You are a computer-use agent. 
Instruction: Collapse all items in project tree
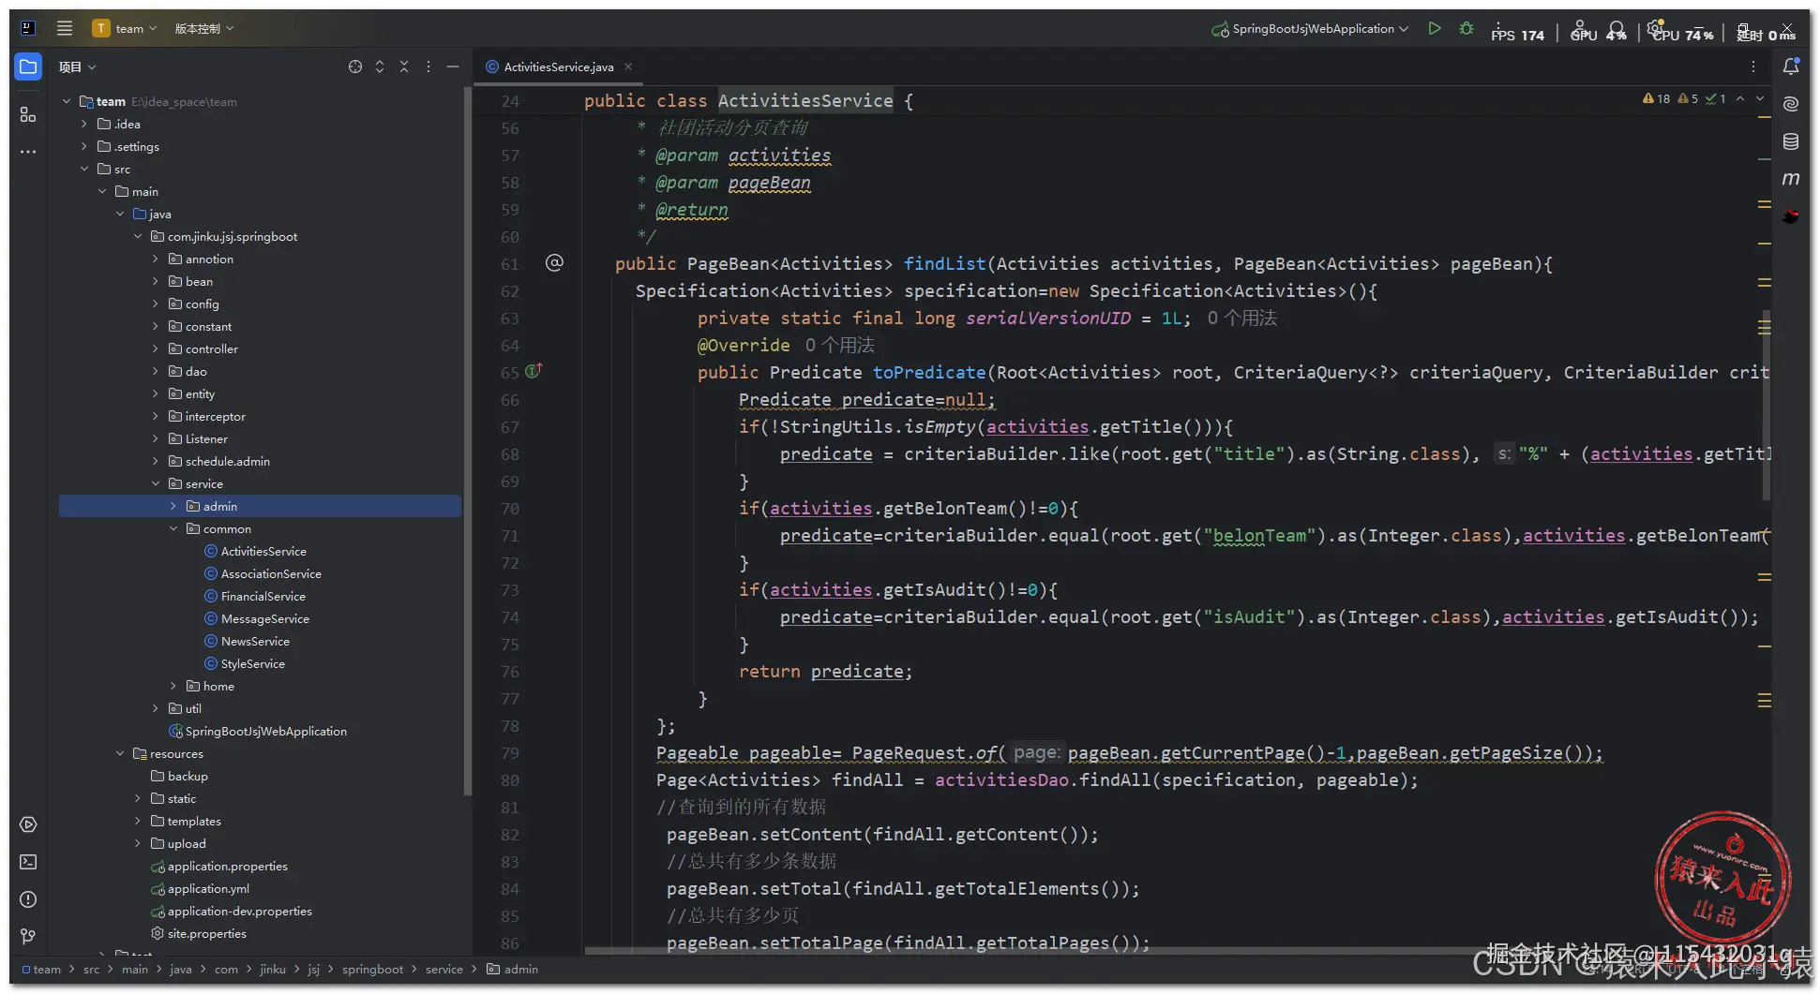tap(404, 67)
